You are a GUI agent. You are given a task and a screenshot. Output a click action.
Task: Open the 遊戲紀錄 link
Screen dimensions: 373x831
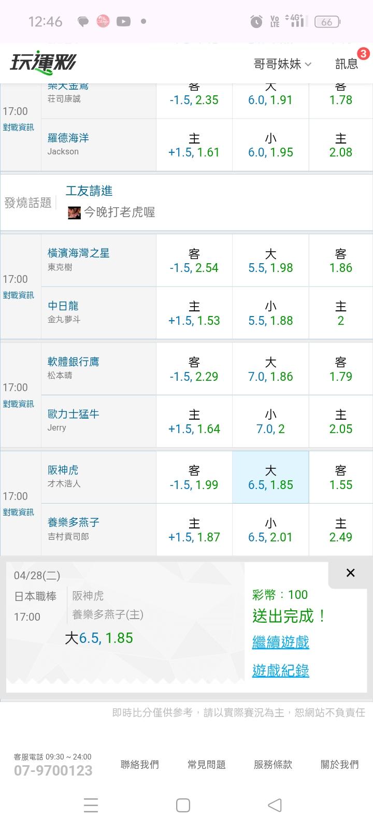[x=280, y=670]
